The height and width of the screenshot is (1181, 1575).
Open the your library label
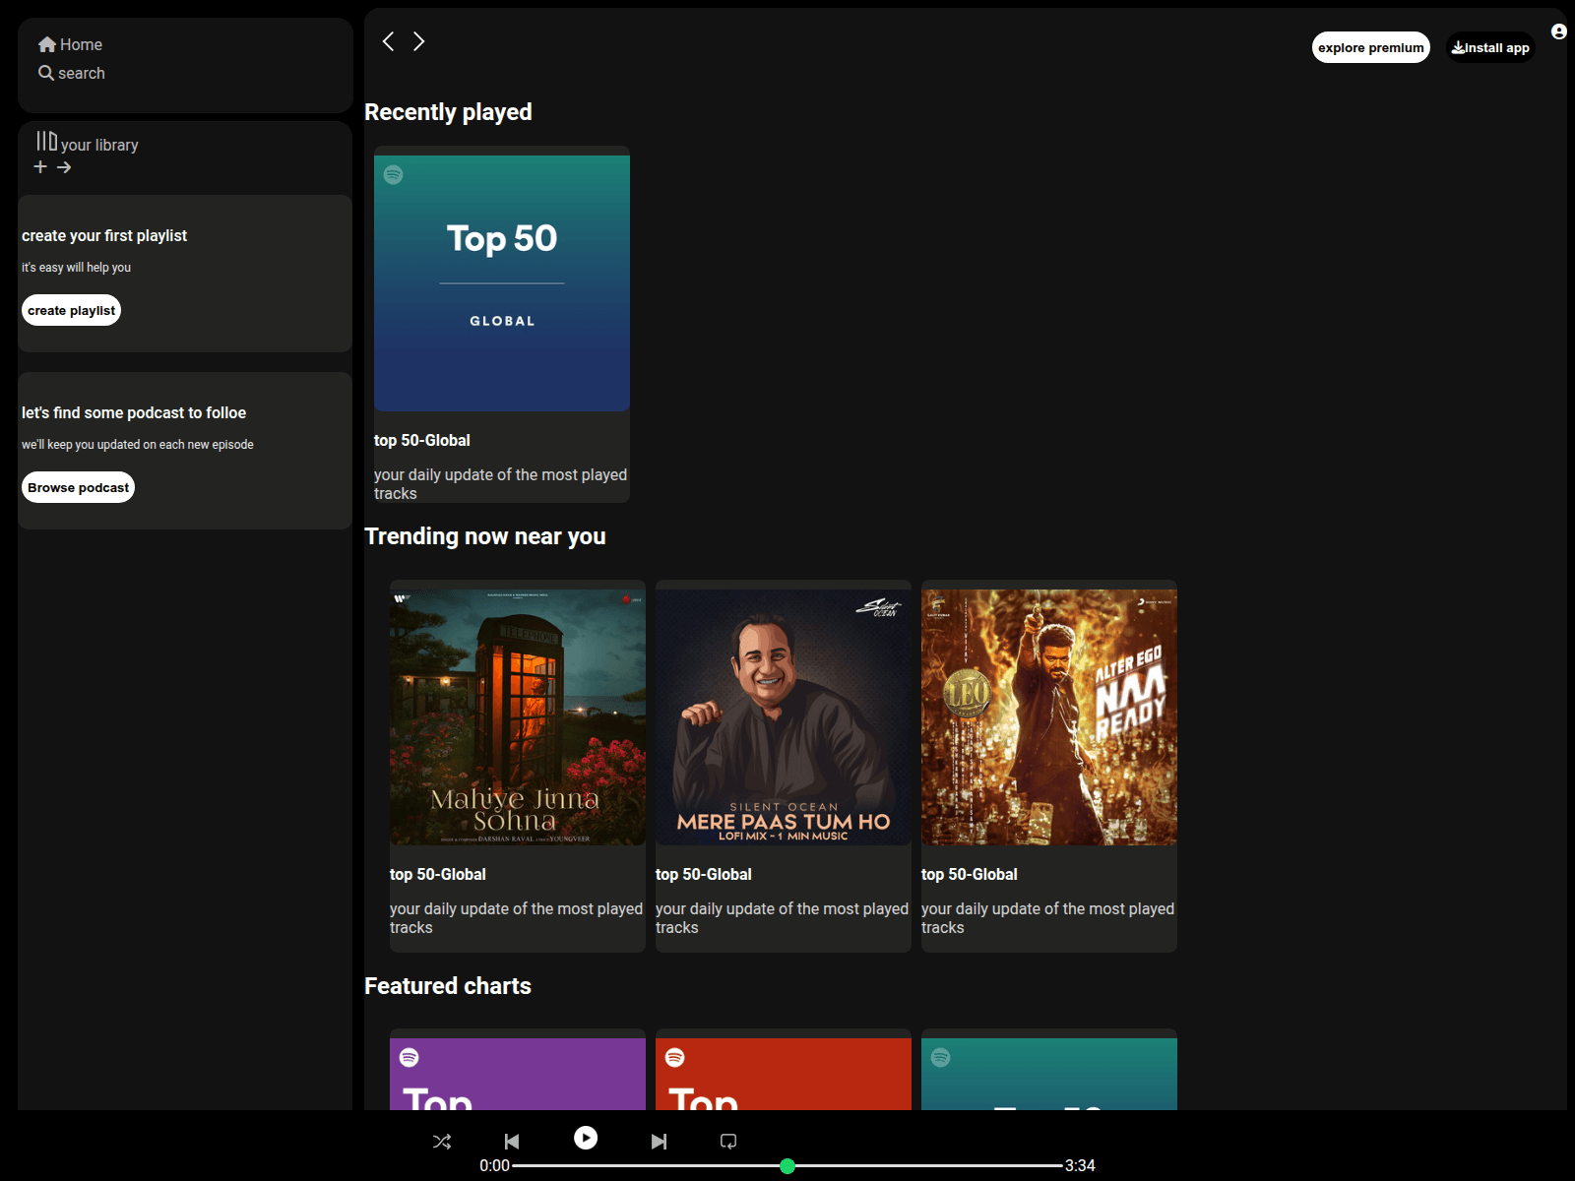pyautogui.click(x=99, y=145)
